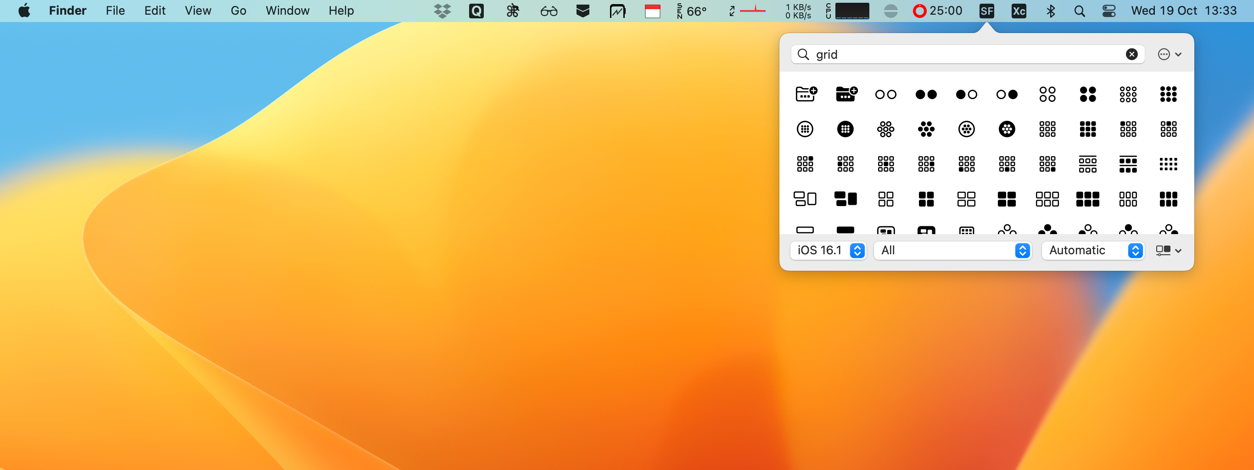Open the Go menu
The image size is (1254, 470).
coord(238,11)
